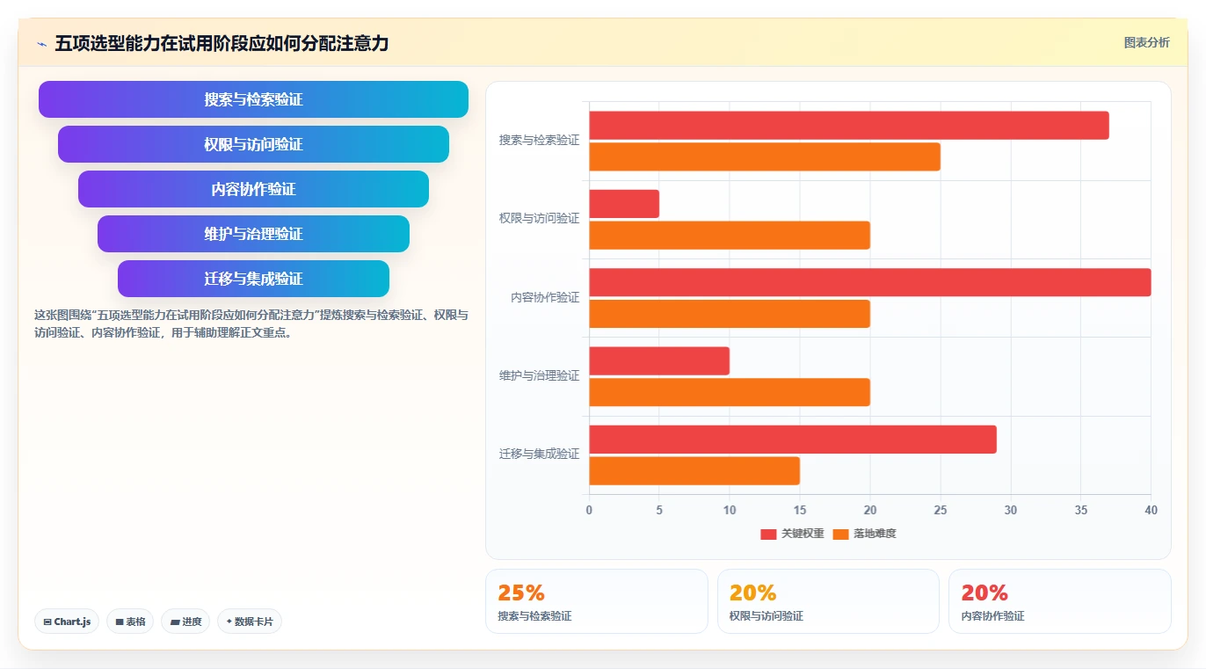
Task: Click the 图表分析 label in the header
Action: click(1146, 42)
